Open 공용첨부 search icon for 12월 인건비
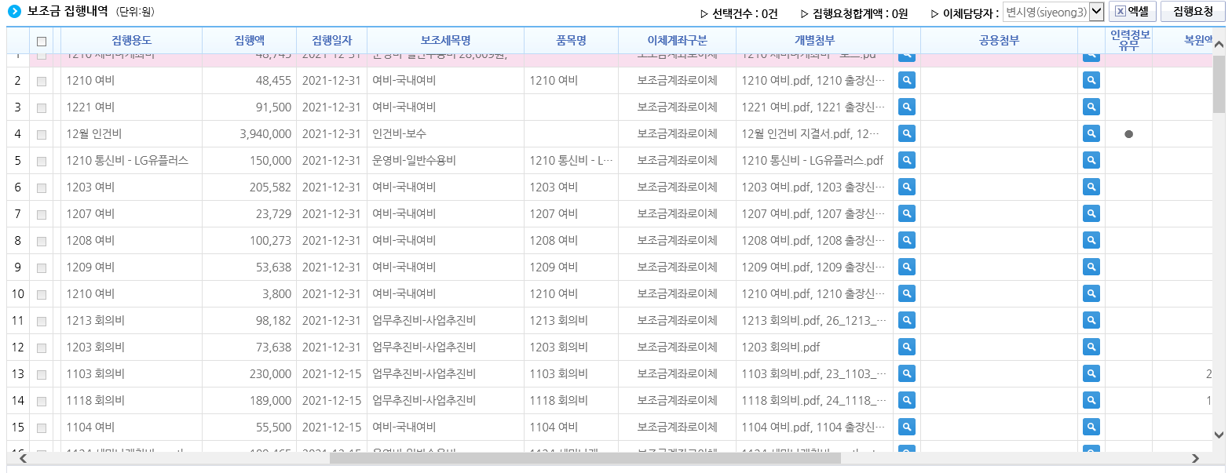 pyautogui.click(x=1091, y=133)
